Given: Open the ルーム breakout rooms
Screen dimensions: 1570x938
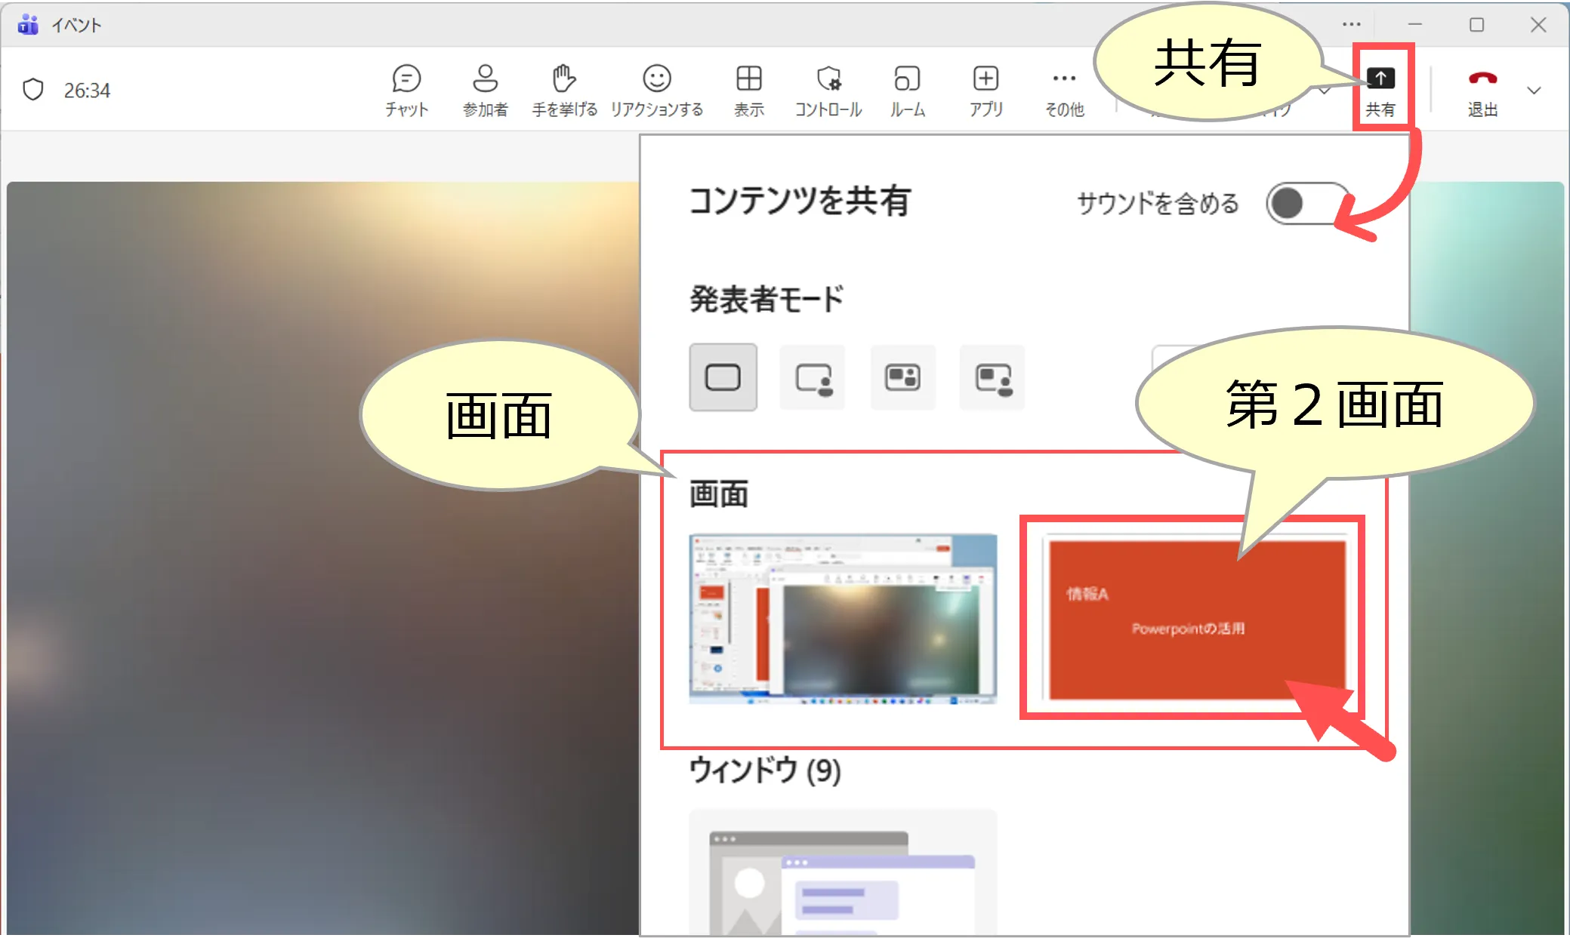Looking at the screenshot, I should [907, 90].
